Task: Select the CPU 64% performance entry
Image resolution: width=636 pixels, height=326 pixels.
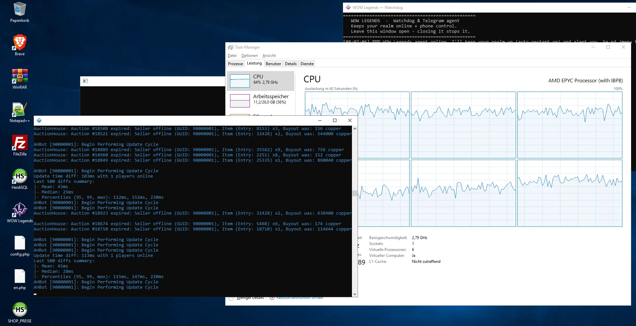Action: [260, 81]
